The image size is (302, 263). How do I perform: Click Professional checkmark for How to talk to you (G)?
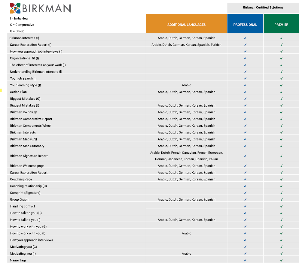[245, 213]
